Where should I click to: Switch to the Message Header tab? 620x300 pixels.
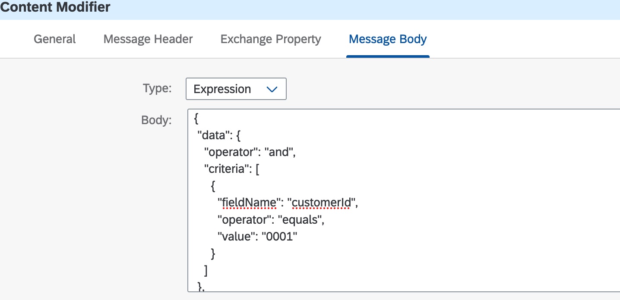coord(148,39)
